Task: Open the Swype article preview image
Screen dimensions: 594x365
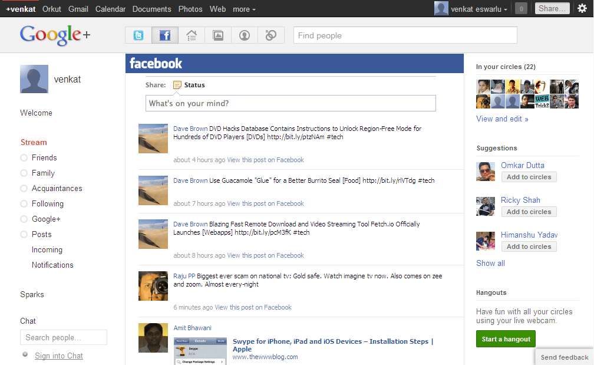Action: (200, 351)
